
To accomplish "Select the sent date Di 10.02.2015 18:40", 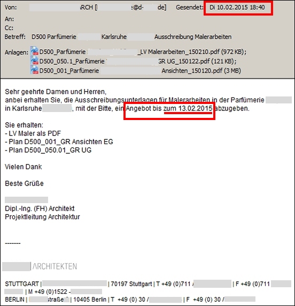I will pos(237,8).
